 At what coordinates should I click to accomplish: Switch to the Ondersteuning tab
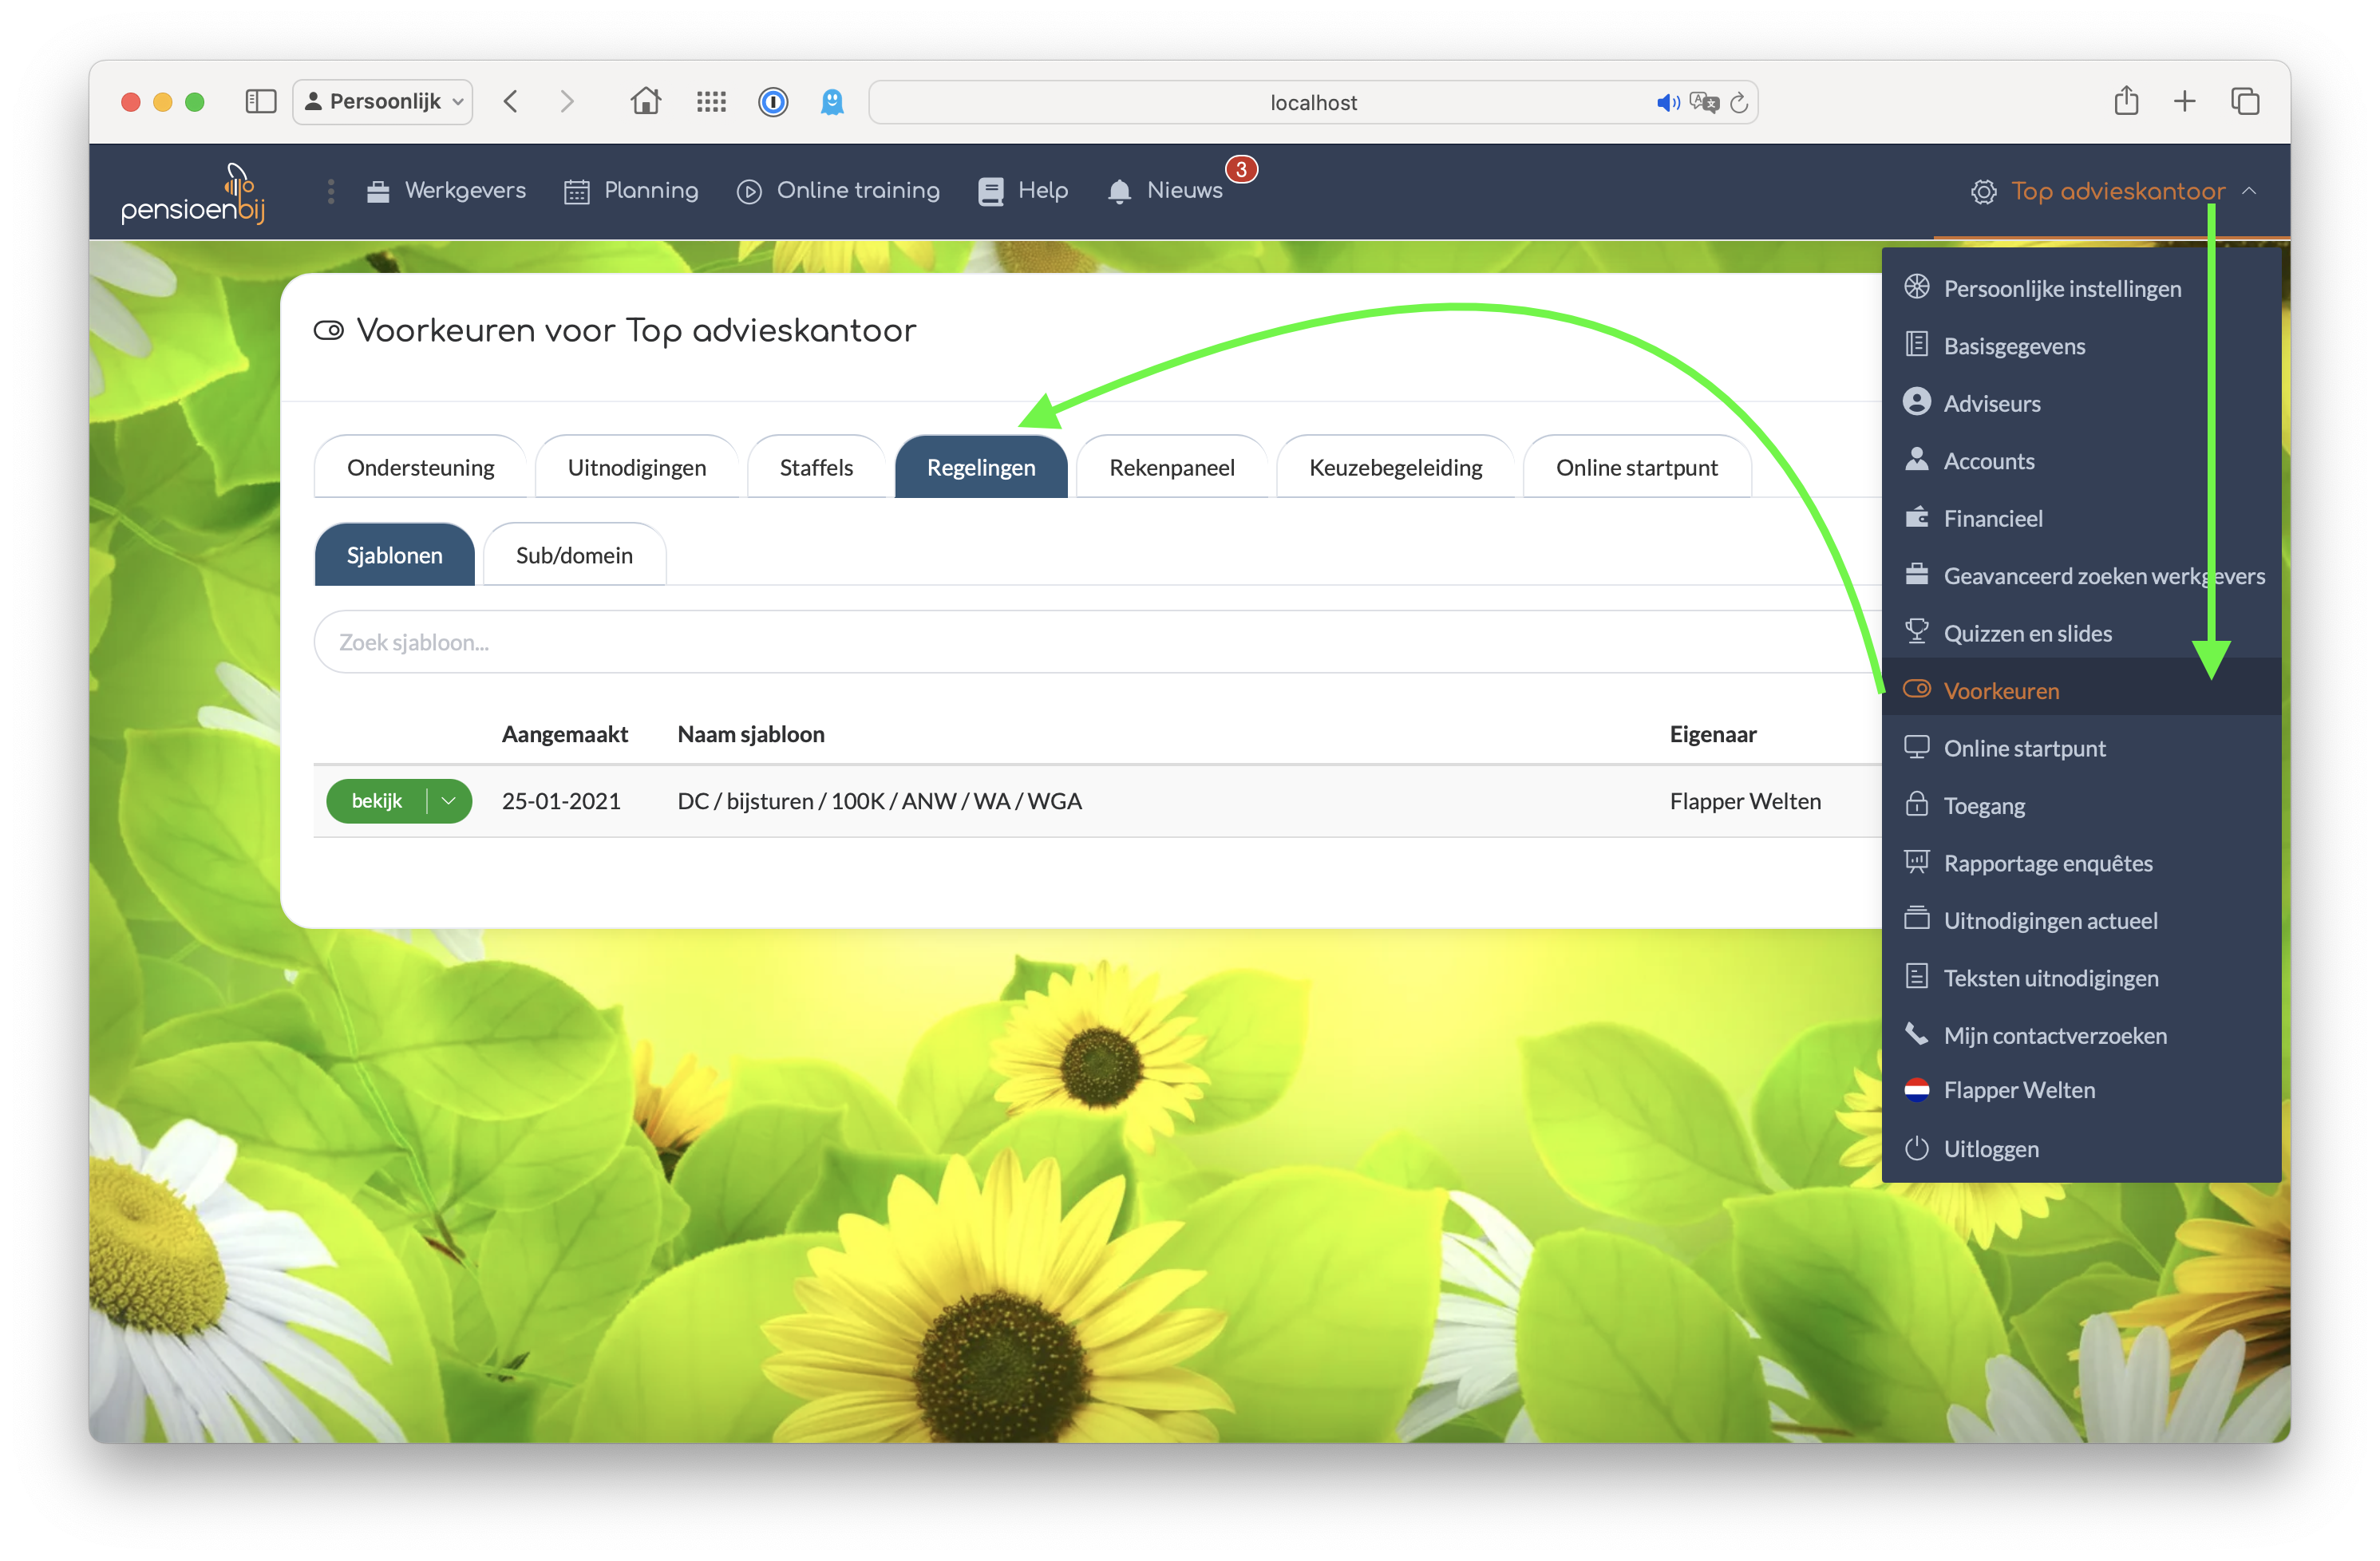coord(420,467)
